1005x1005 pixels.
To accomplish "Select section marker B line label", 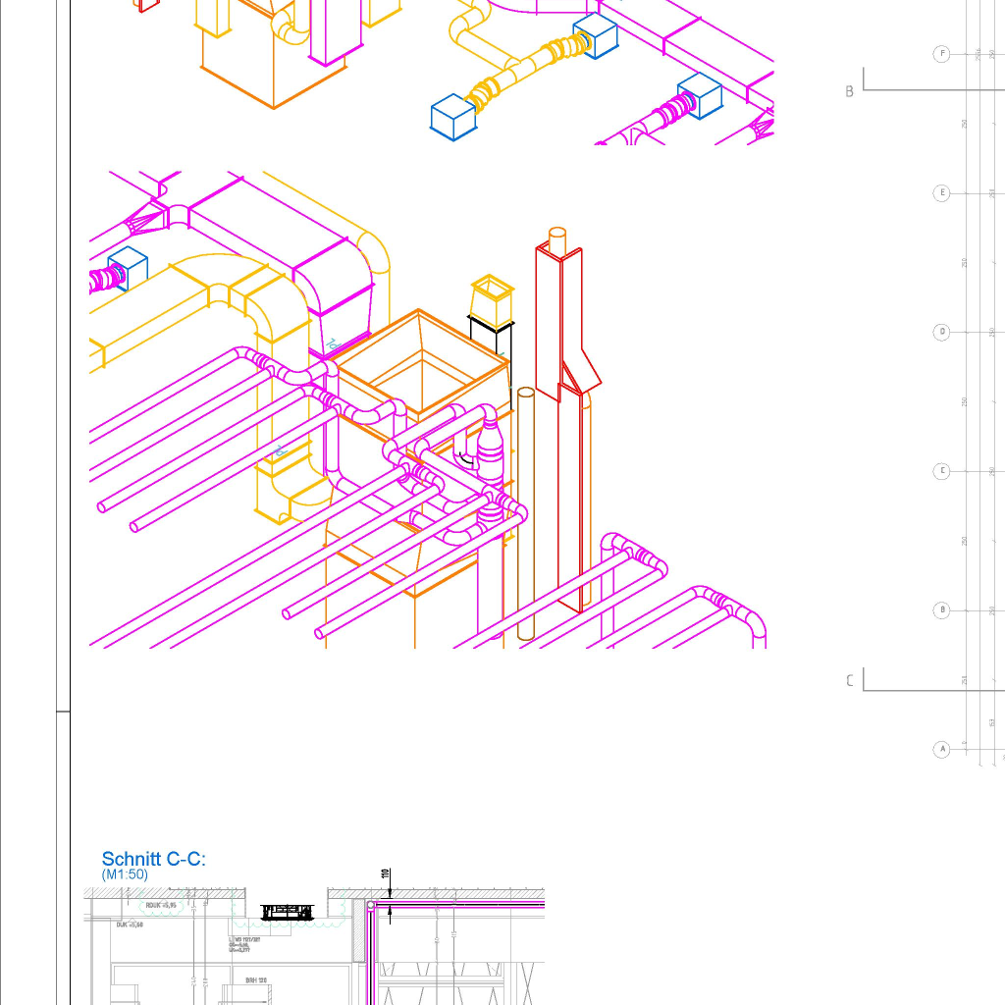I will (x=849, y=91).
